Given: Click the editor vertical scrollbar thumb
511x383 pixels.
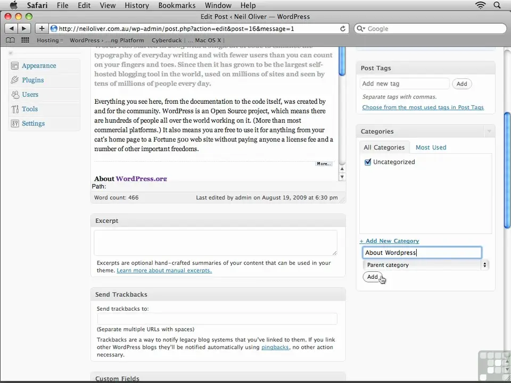Looking at the screenshot, I should click(342, 60).
